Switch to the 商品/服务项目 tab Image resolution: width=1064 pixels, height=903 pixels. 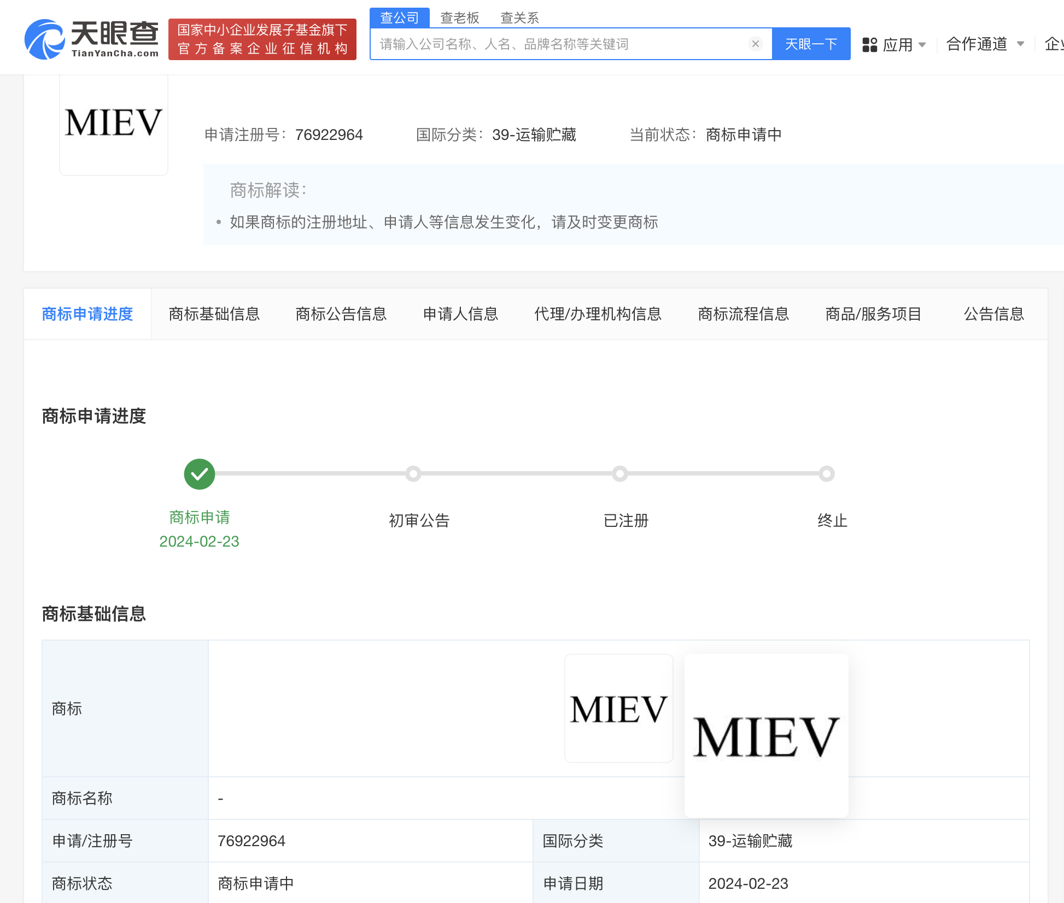coord(874,314)
